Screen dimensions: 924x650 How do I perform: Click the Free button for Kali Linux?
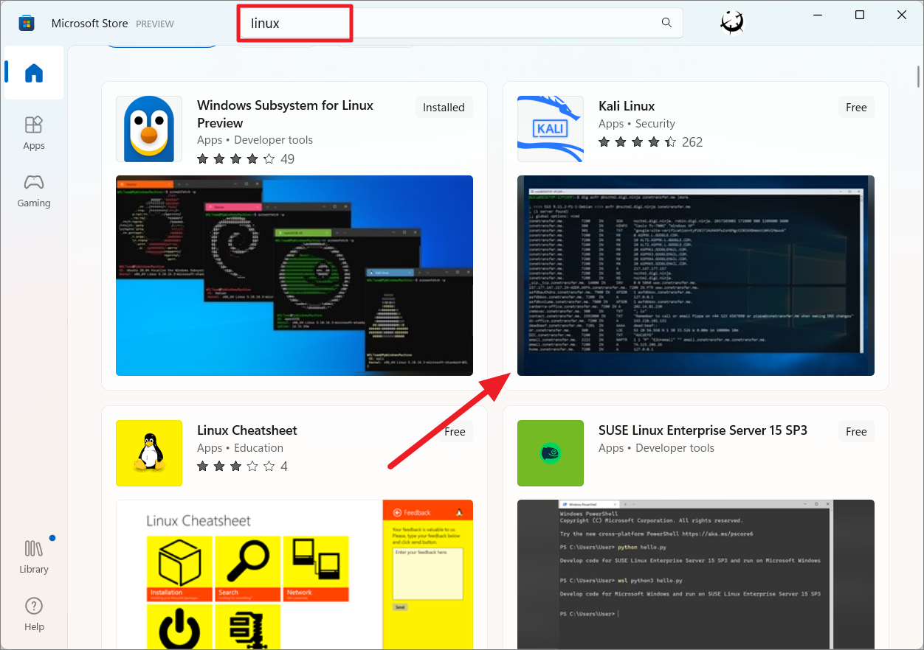[x=856, y=108]
